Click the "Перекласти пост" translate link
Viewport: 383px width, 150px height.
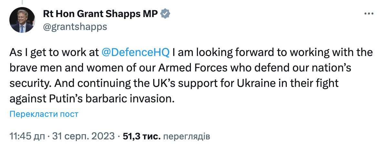pyautogui.click(x=44, y=114)
